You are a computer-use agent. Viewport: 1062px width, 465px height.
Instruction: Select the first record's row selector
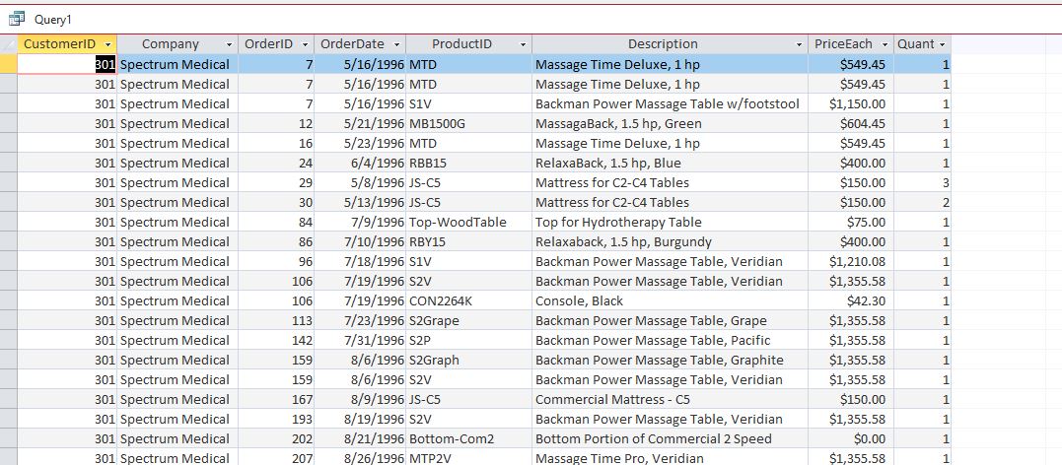pyautogui.click(x=9, y=64)
